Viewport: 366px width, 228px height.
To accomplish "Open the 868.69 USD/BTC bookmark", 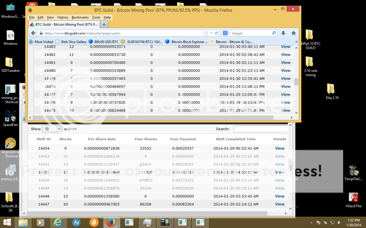I will click(103, 42).
